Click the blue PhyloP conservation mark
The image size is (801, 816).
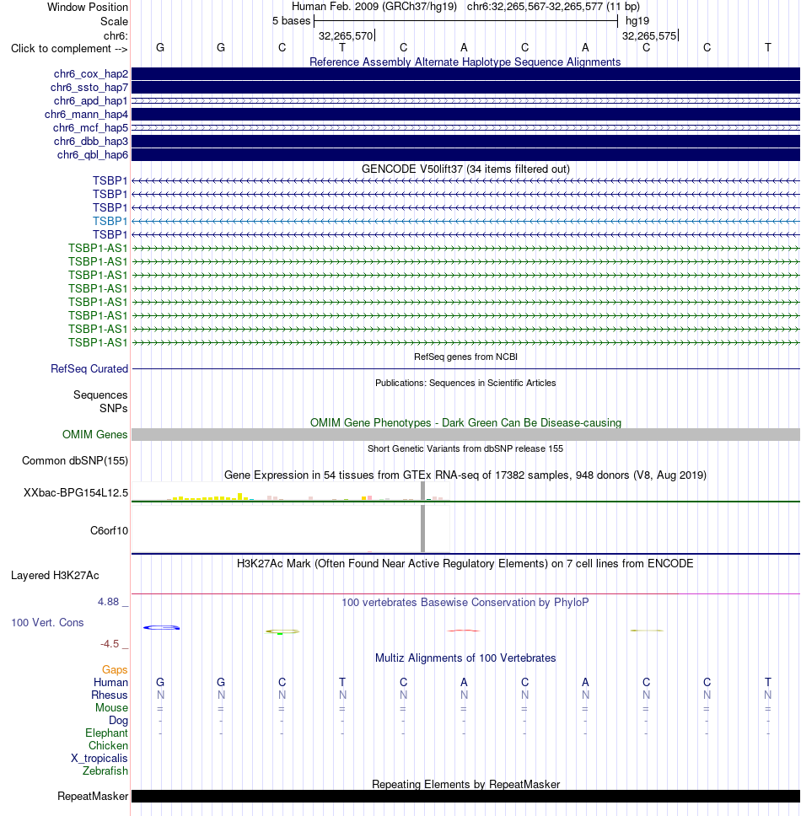pyautogui.click(x=161, y=628)
